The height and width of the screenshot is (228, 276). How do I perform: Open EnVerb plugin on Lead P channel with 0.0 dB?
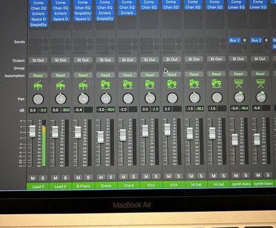pyautogui.click(x=61, y=13)
